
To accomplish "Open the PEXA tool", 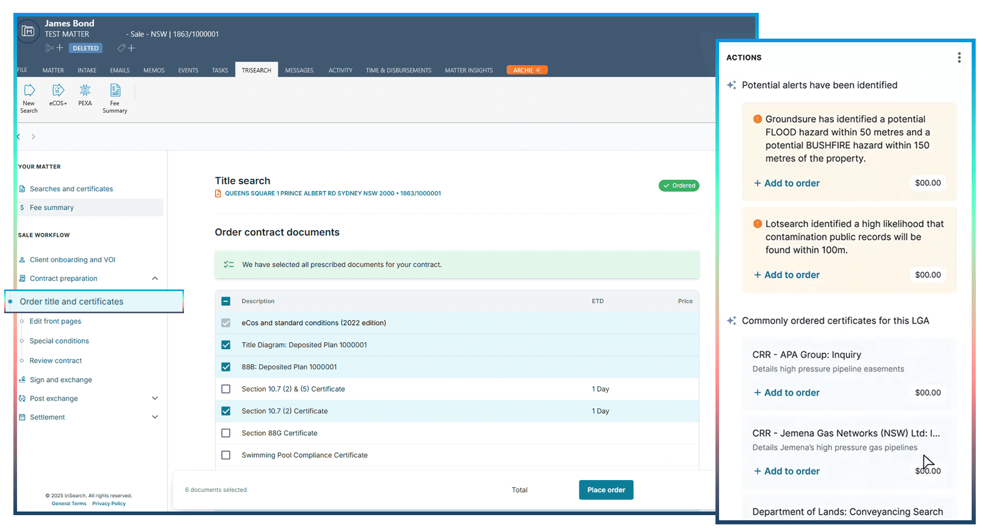I will pyautogui.click(x=85, y=91).
